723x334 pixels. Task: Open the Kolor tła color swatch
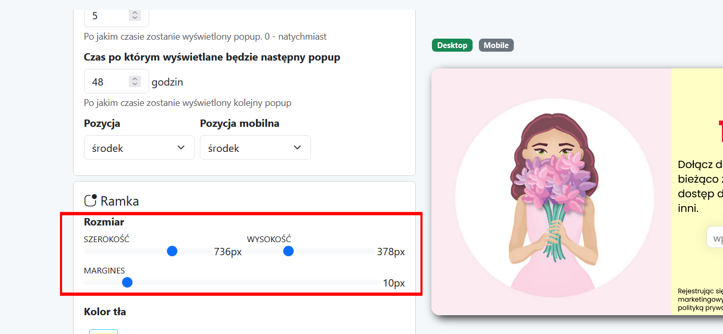(x=103, y=331)
